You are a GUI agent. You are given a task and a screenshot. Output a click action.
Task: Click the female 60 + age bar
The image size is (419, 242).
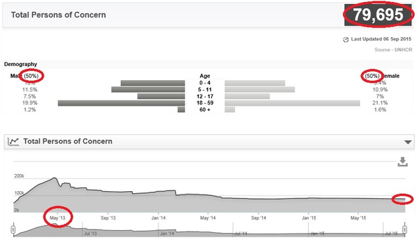[x=230, y=110]
